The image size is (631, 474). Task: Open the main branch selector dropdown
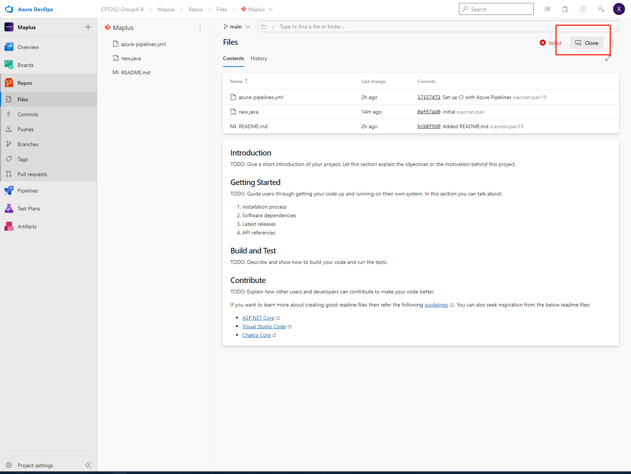[x=236, y=27]
